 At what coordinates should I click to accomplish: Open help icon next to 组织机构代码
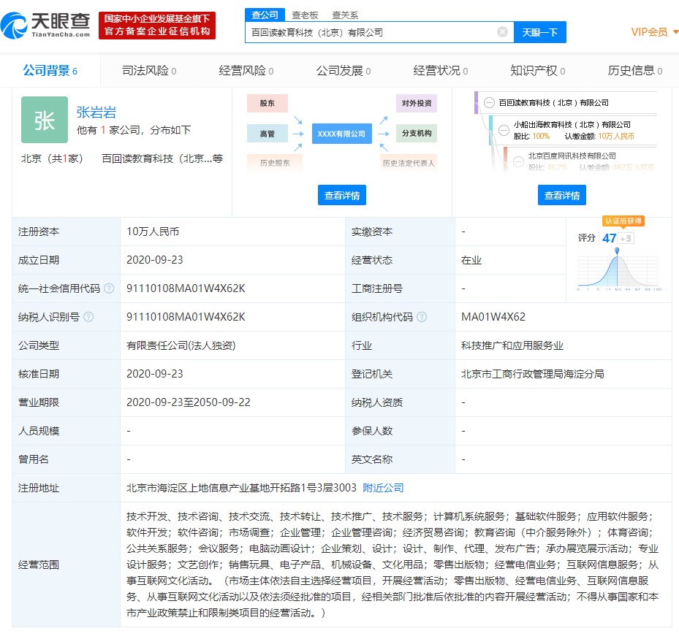[422, 317]
